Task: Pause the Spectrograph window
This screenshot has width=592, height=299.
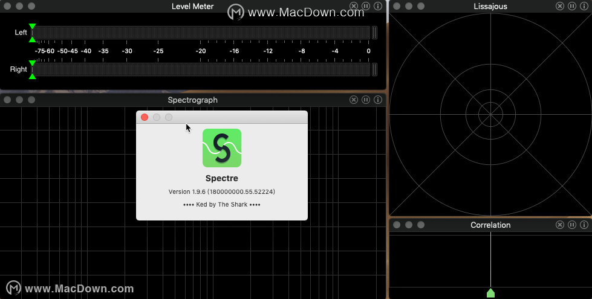Action: click(x=365, y=100)
